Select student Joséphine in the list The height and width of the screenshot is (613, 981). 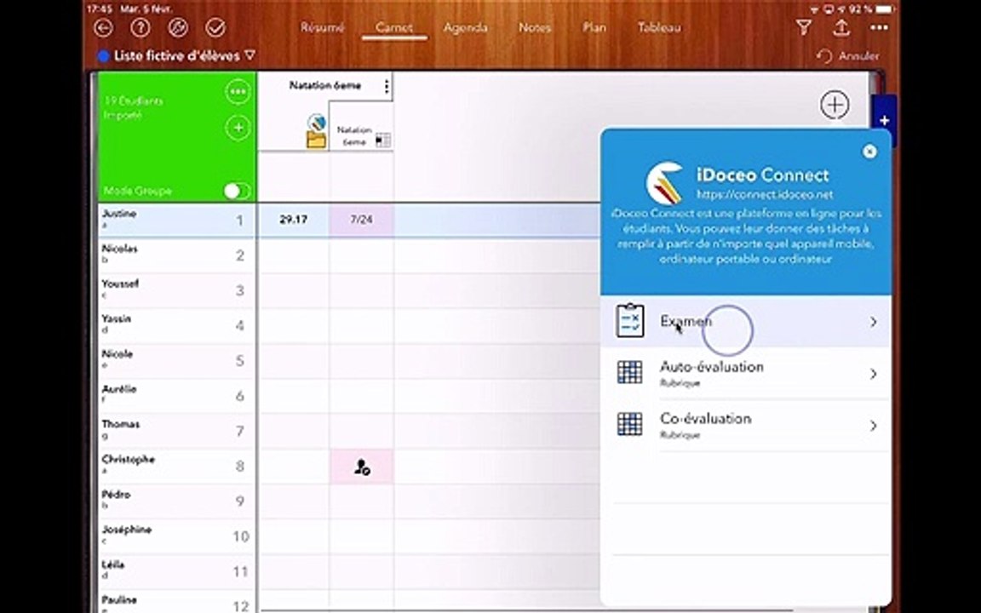[176, 536]
